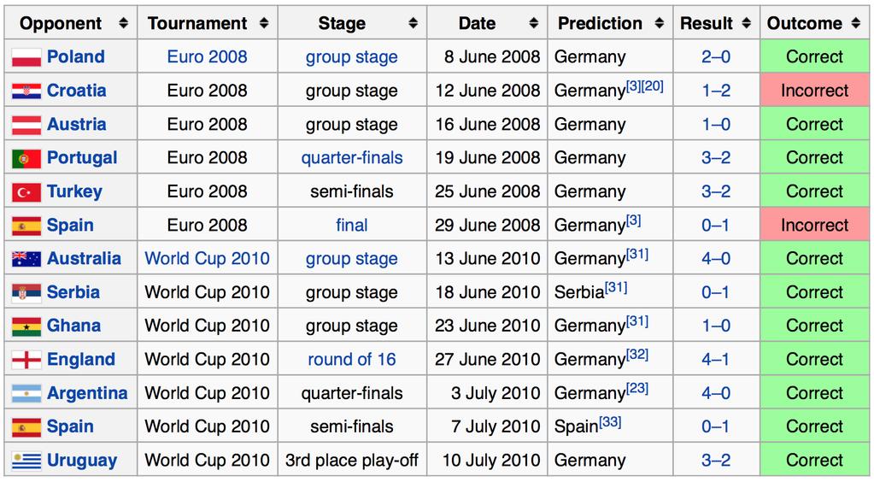Image resolution: width=874 pixels, height=482 pixels.
Task: Click the Uruguay flag icon
Action: point(26,461)
